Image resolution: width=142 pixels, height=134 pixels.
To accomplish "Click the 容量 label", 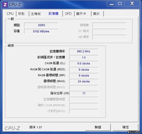I will 17,31.
